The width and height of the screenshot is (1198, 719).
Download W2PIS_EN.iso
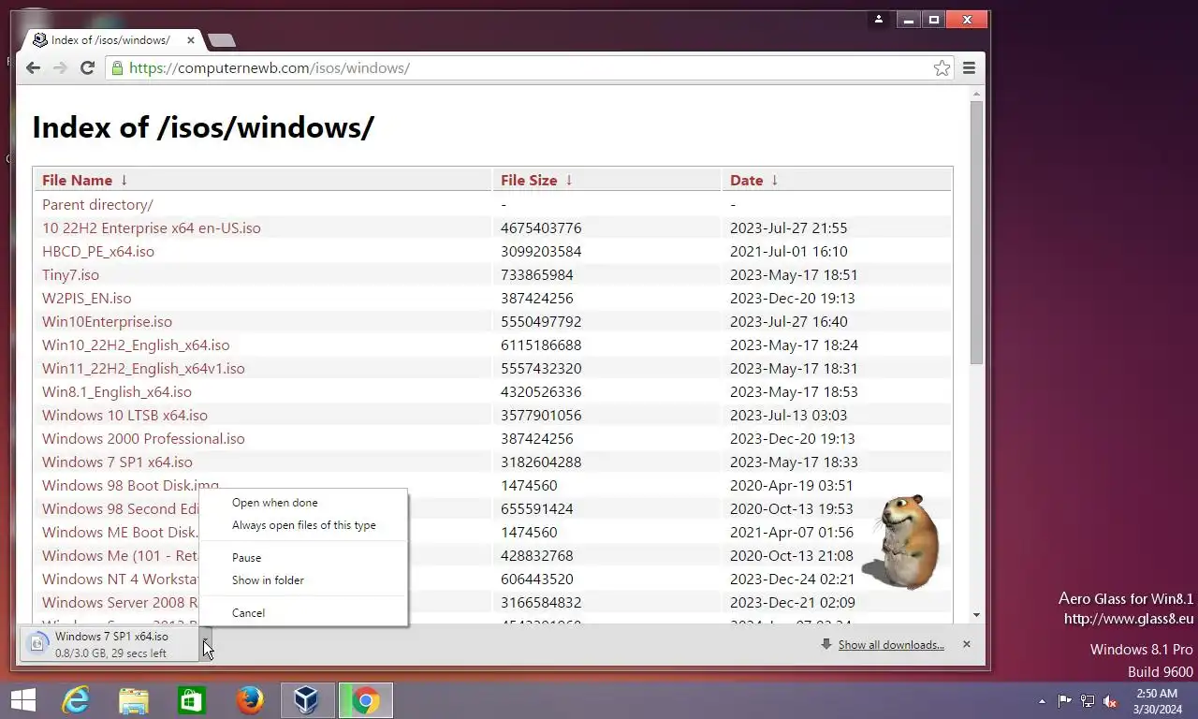(87, 298)
